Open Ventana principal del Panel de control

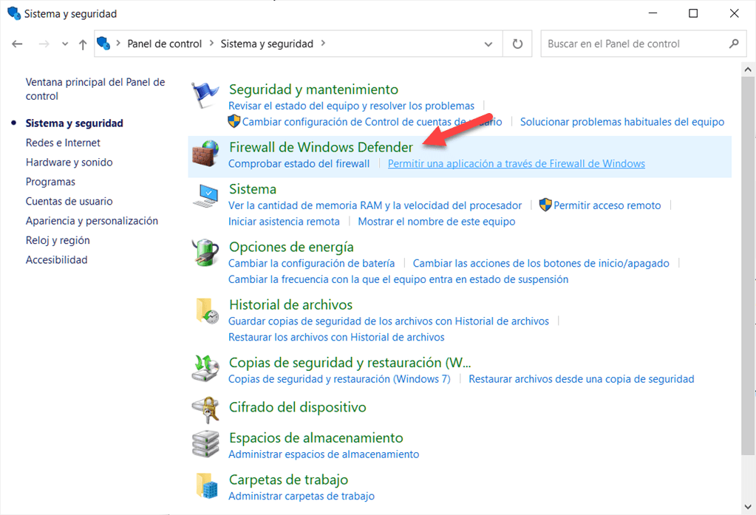tap(95, 89)
